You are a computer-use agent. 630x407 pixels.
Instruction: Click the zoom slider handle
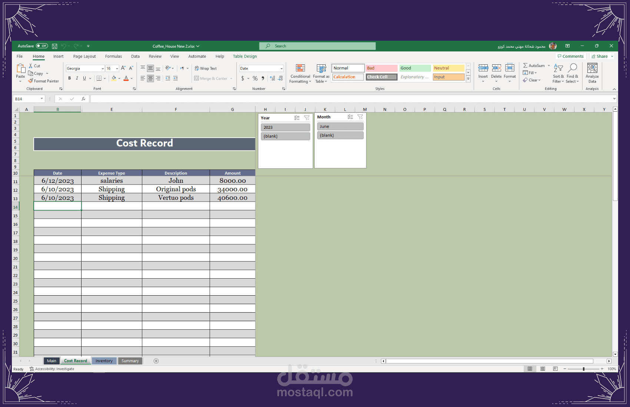[584, 369]
